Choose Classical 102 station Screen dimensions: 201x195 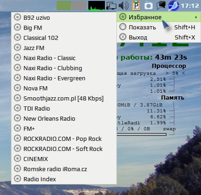64,38
